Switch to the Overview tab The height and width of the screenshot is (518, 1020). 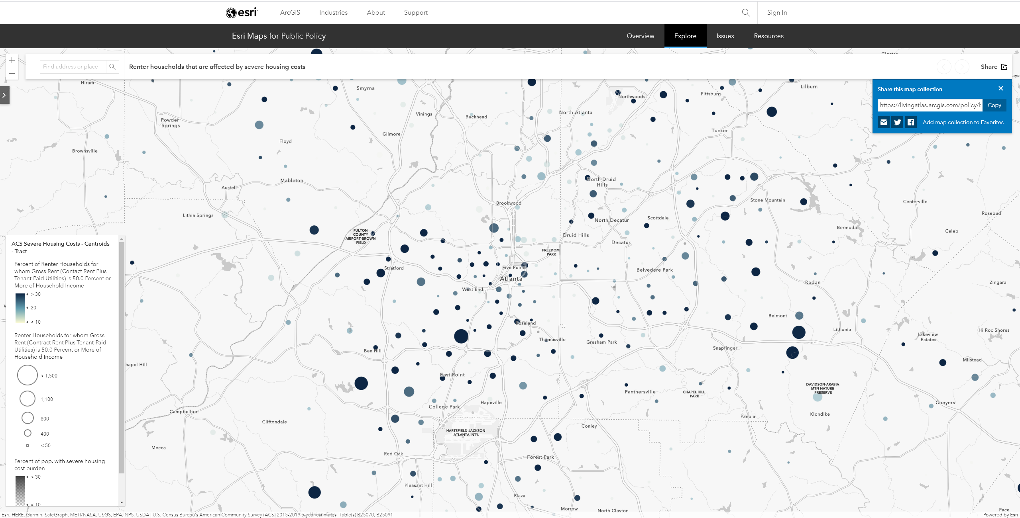pos(640,36)
